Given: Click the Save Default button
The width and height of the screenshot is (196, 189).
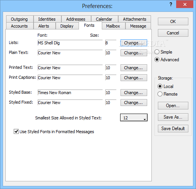Looking at the screenshot, I should 173,129.
